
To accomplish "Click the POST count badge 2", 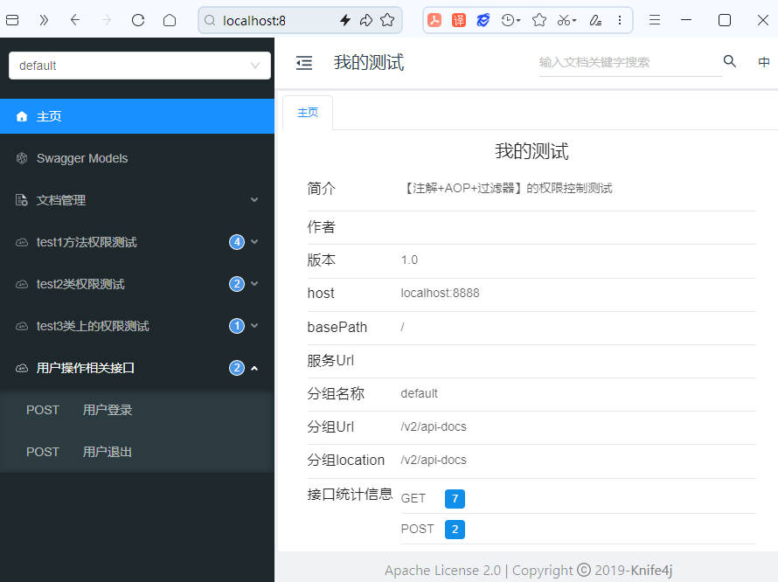I will point(455,530).
